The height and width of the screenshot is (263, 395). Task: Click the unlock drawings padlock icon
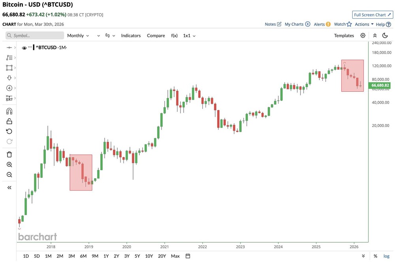point(9,121)
